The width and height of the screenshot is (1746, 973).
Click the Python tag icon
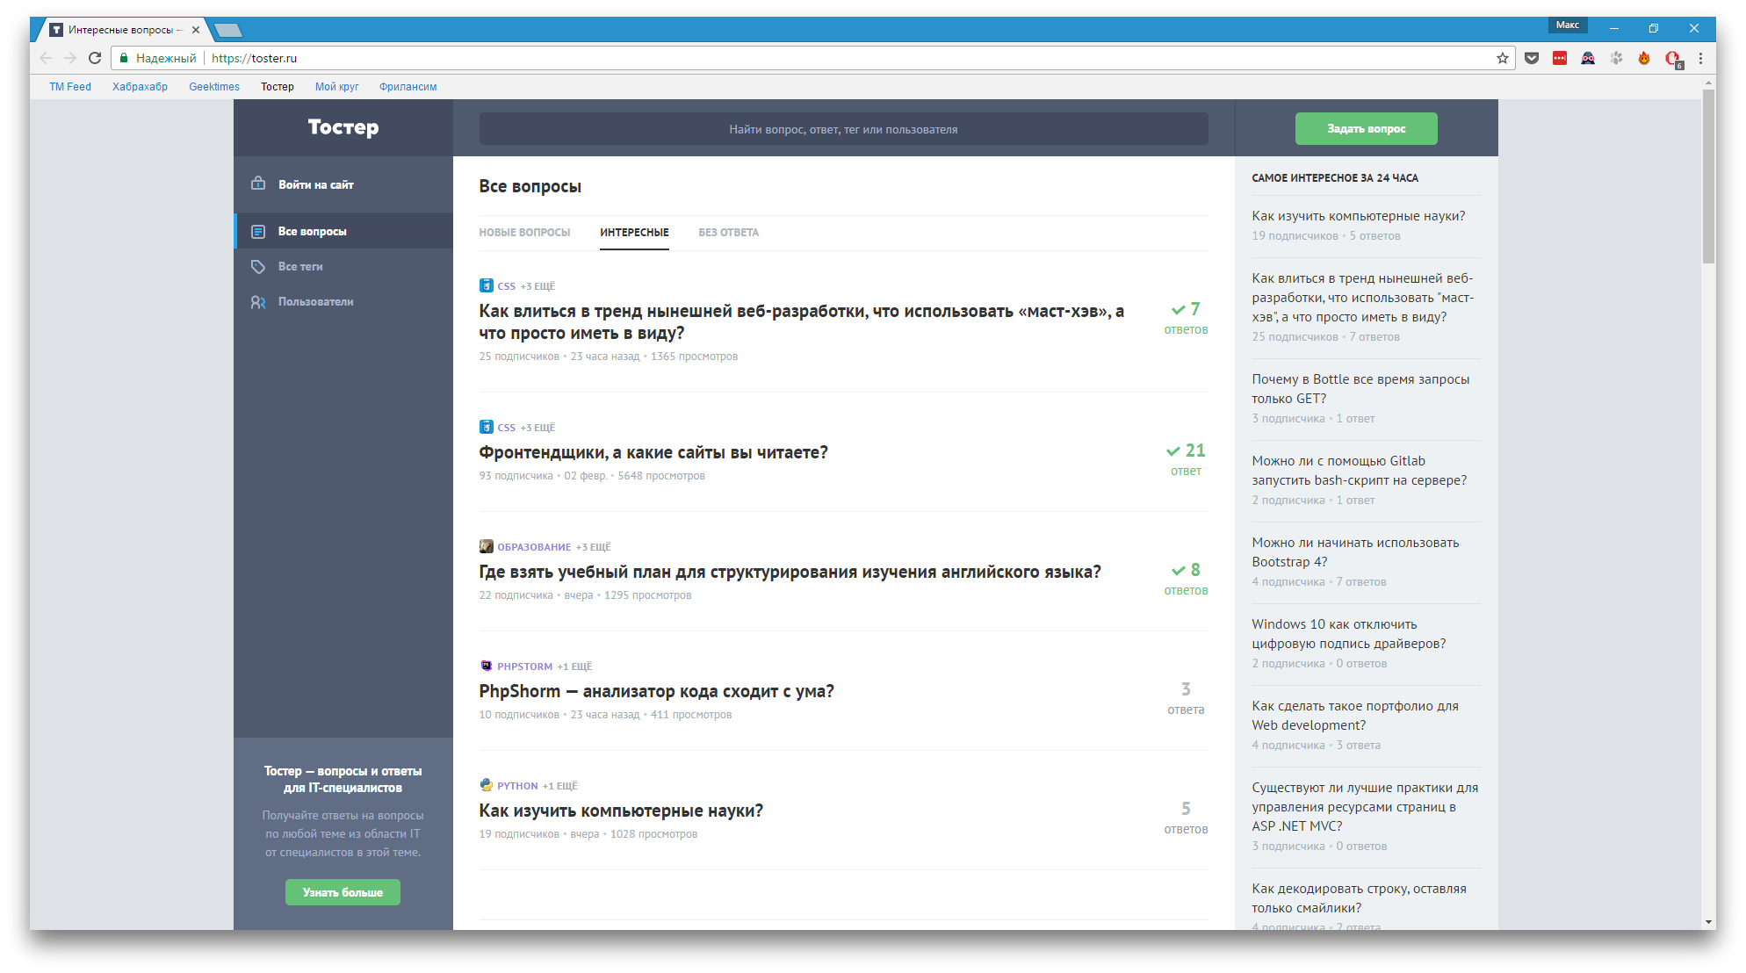pos(486,785)
